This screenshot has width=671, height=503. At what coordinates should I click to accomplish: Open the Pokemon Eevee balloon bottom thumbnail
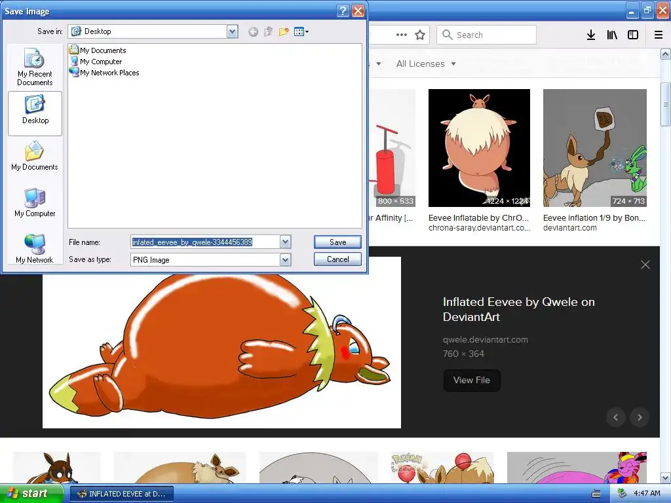coord(442,468)
